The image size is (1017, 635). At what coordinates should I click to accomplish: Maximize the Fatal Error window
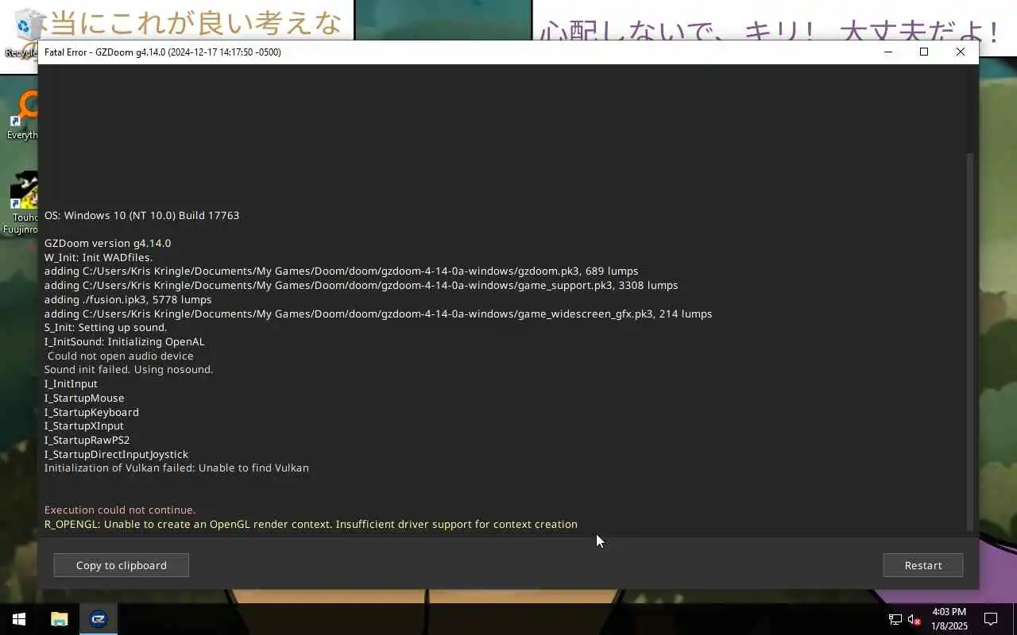point(924,52)
